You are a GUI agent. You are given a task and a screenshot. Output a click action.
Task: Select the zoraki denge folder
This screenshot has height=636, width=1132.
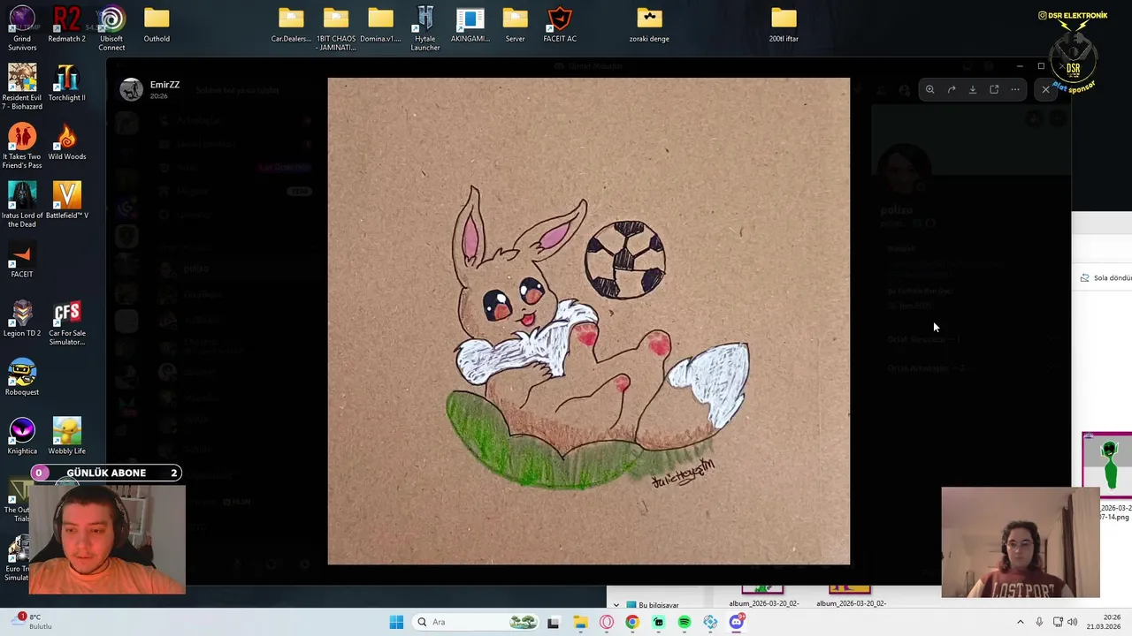(649, 25)
